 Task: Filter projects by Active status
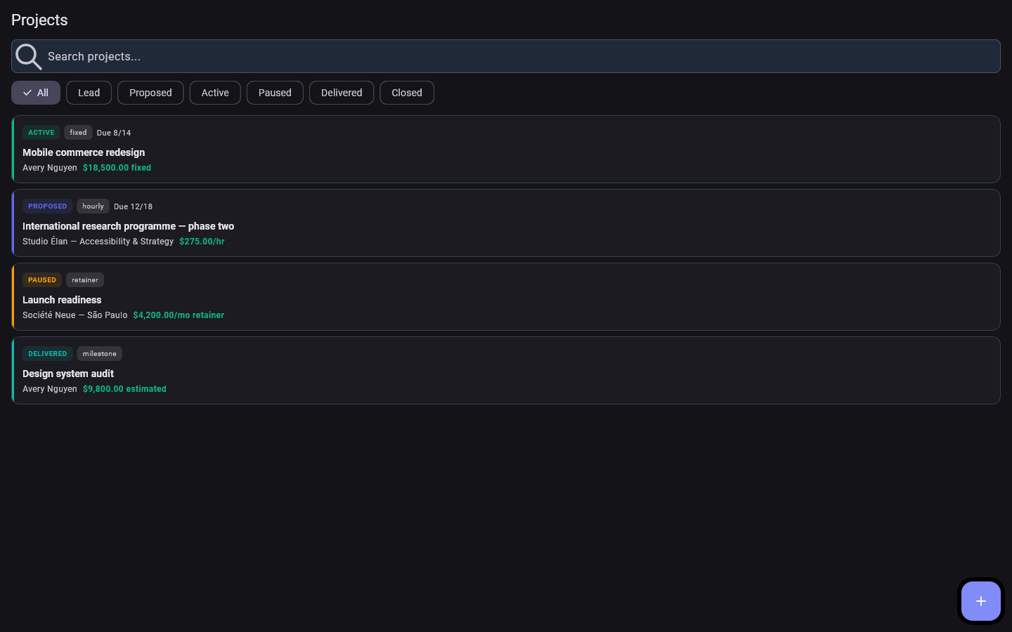(x=215, y=93)
